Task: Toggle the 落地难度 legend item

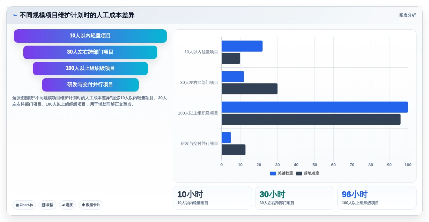Action: point(307,174)
